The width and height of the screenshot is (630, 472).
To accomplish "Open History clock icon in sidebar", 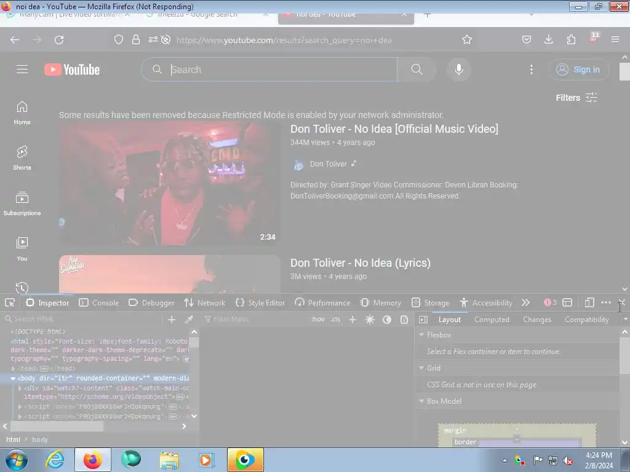I will tap(22, 288).
